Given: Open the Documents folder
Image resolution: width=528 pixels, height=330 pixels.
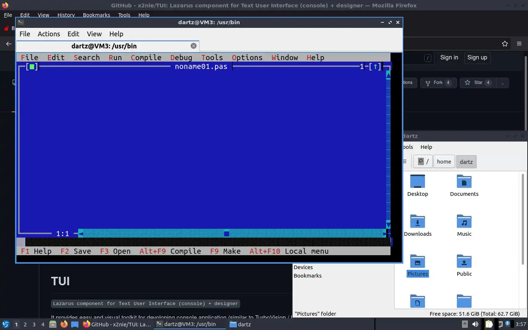Looking at the screenshot, I should tap(464, 186).
